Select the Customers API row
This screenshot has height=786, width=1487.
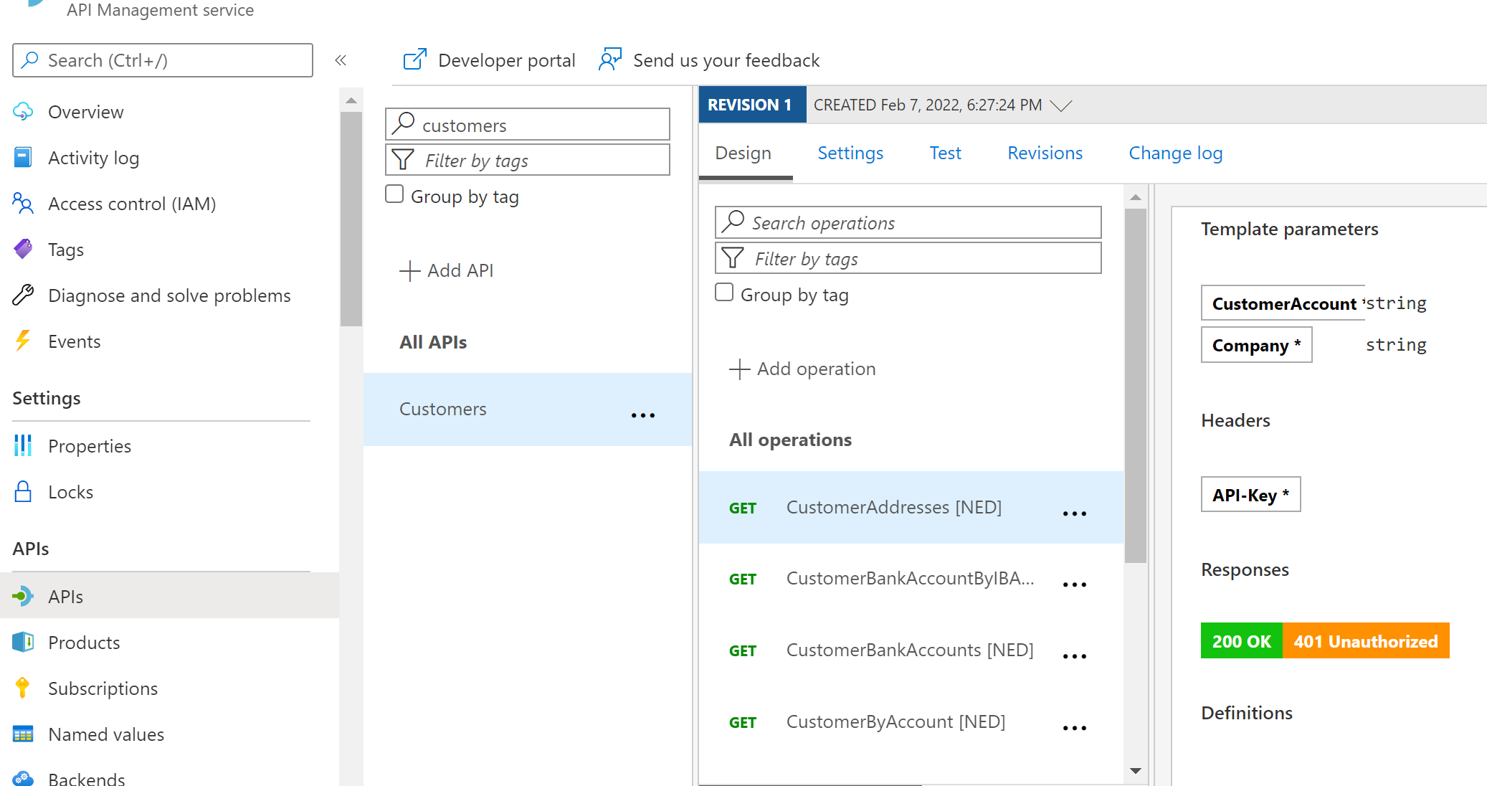tap(528, 409)
